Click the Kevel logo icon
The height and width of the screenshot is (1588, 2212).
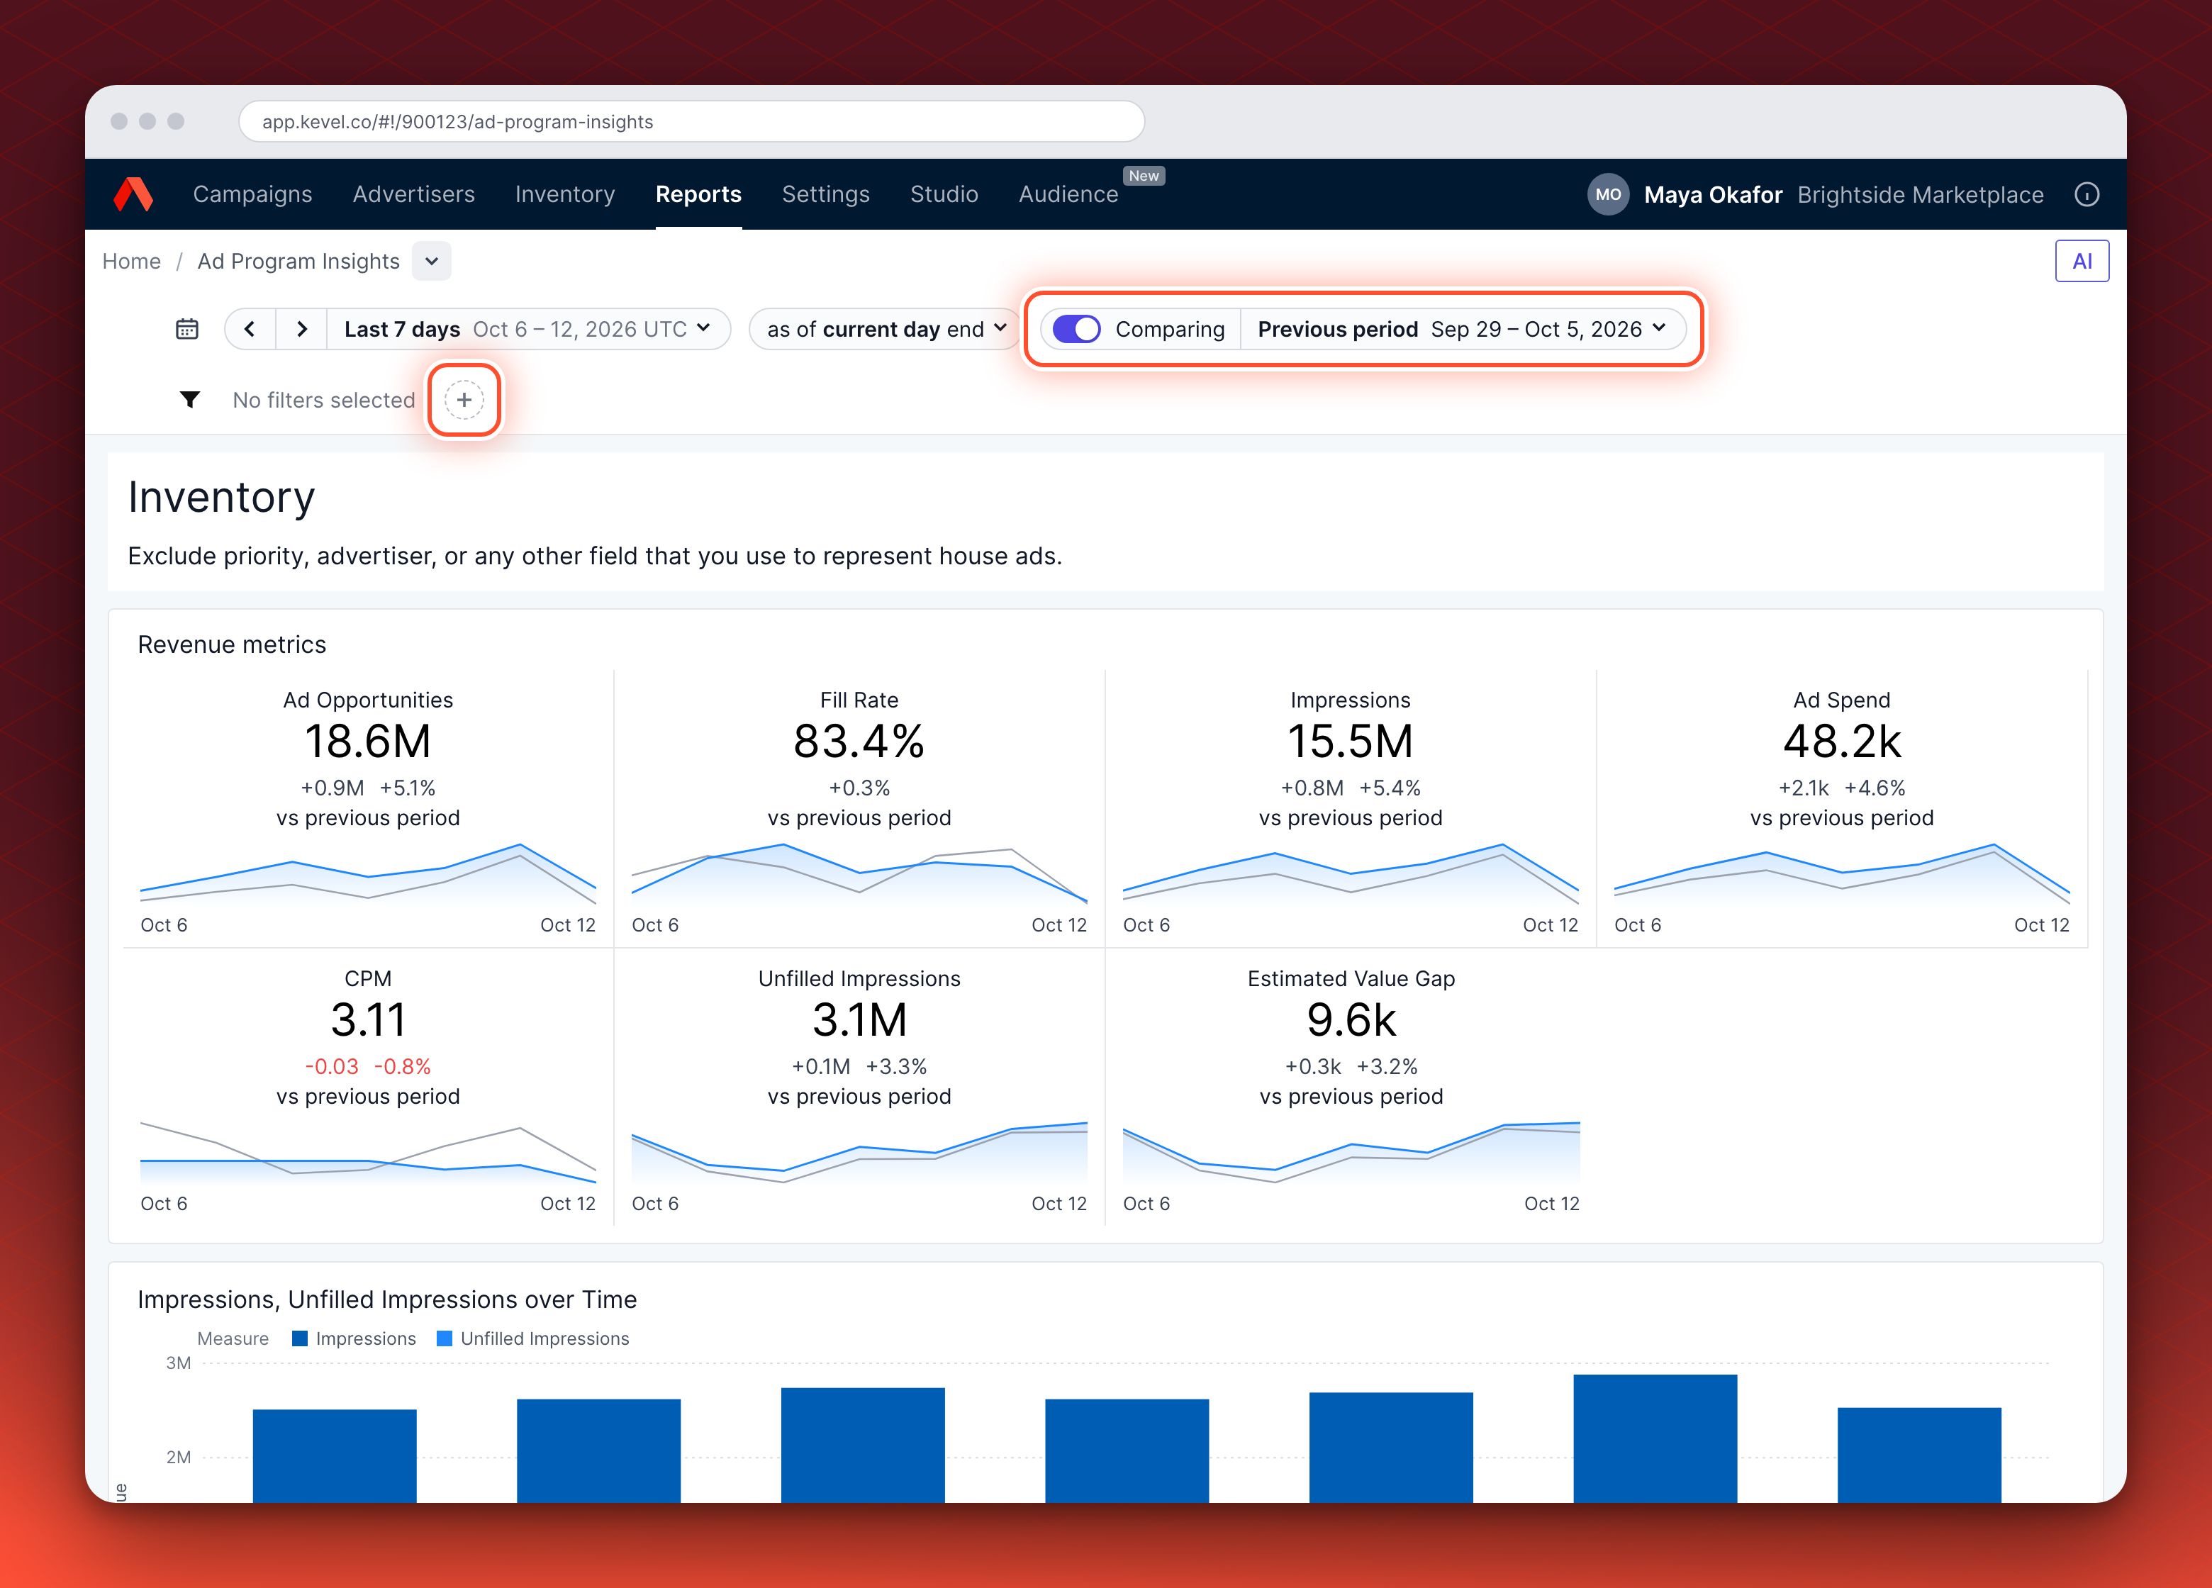(133, 194)
